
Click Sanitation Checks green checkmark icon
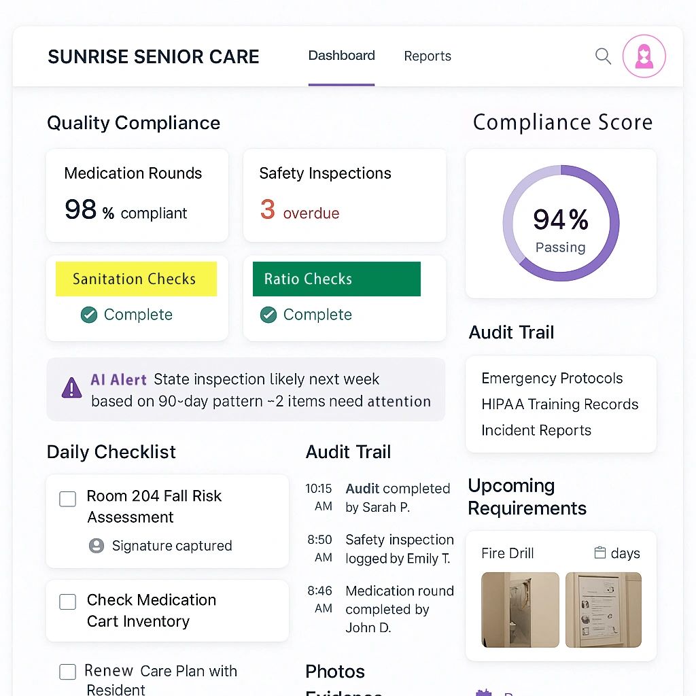[89, 315]
